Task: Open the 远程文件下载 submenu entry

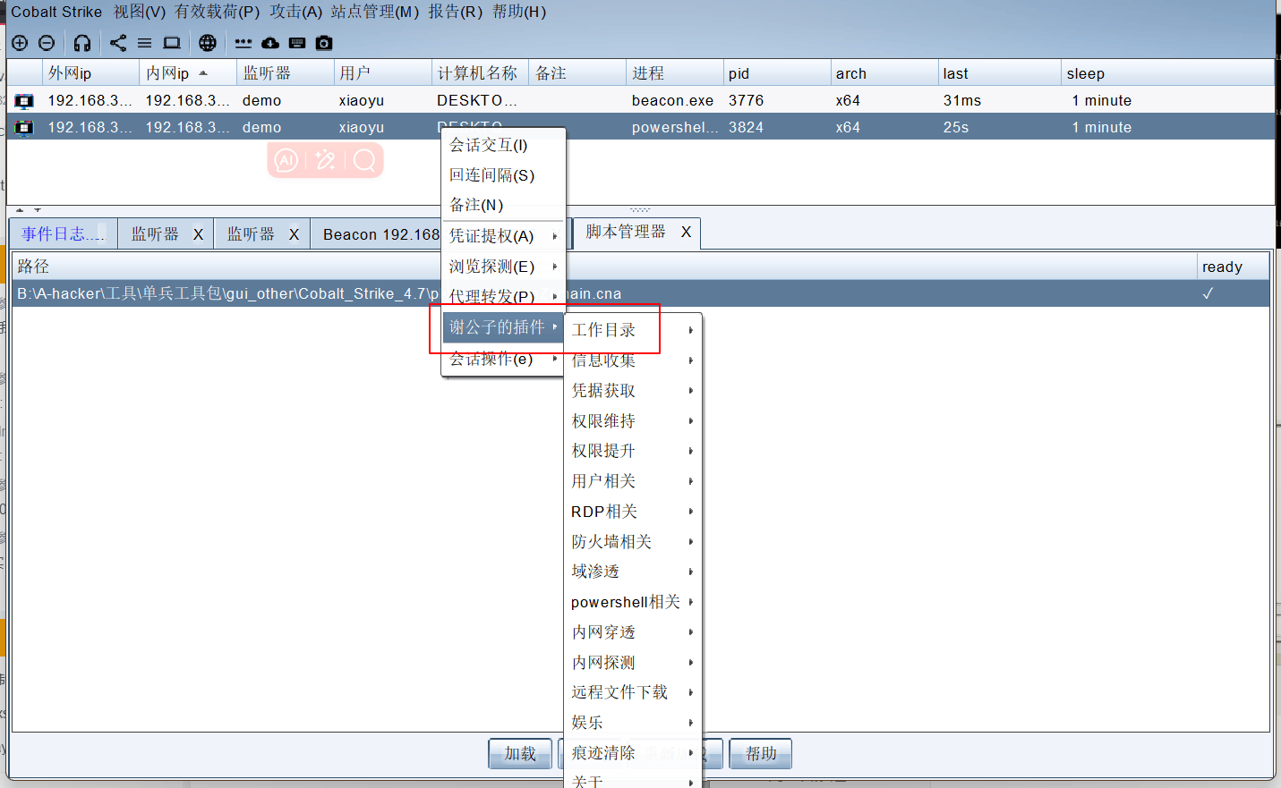Action: coord(633,692)
